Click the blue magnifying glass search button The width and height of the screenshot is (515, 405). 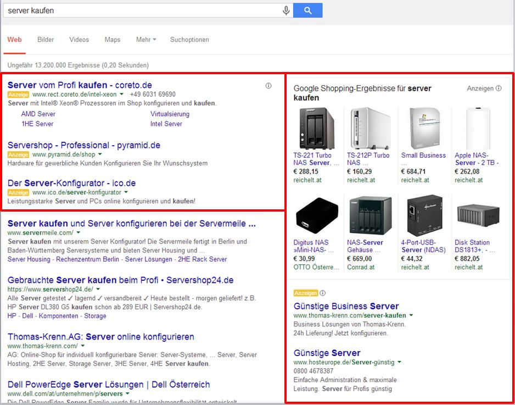[307, 10]
